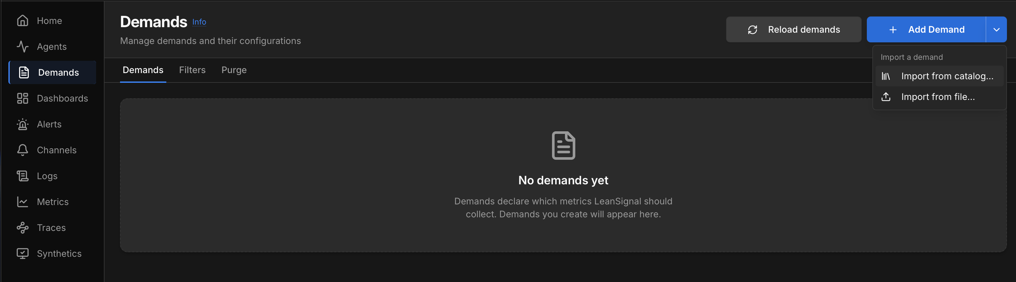
Task: Expand the Add Demand dropdown chevron
Action: 996,29
